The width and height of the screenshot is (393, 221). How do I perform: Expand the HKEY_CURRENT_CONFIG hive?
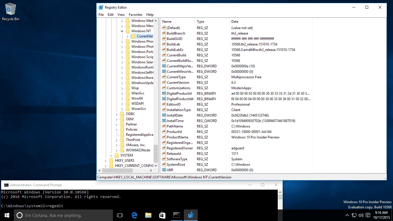[x=106, y=166]
